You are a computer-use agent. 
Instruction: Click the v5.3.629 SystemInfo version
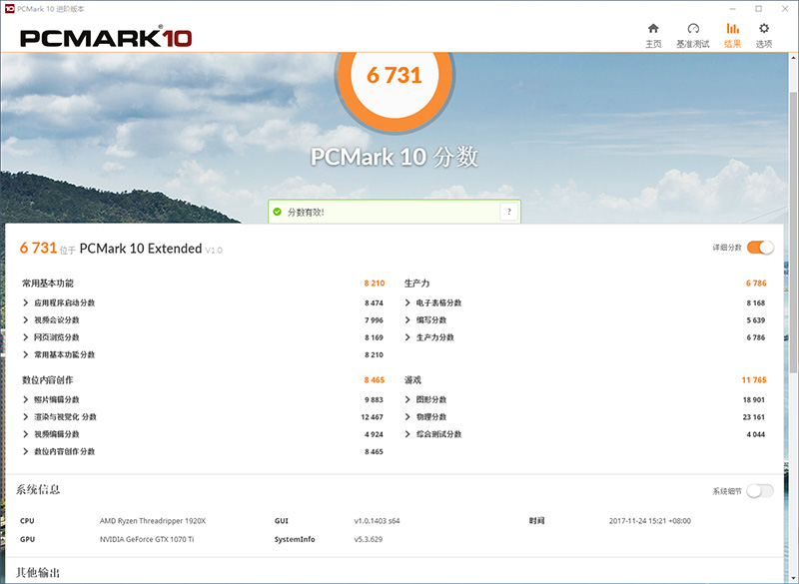[x=369, y=539]
